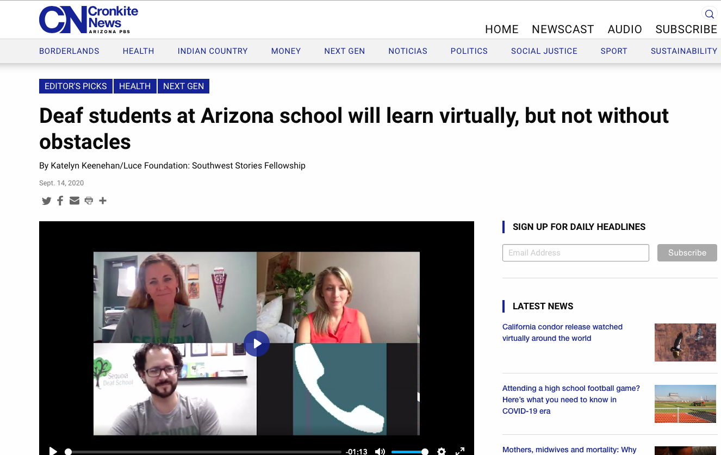Open more sharing options plus icon

point(103,201)
